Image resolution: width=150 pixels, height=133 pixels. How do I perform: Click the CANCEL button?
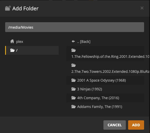[x=114, y=125]
